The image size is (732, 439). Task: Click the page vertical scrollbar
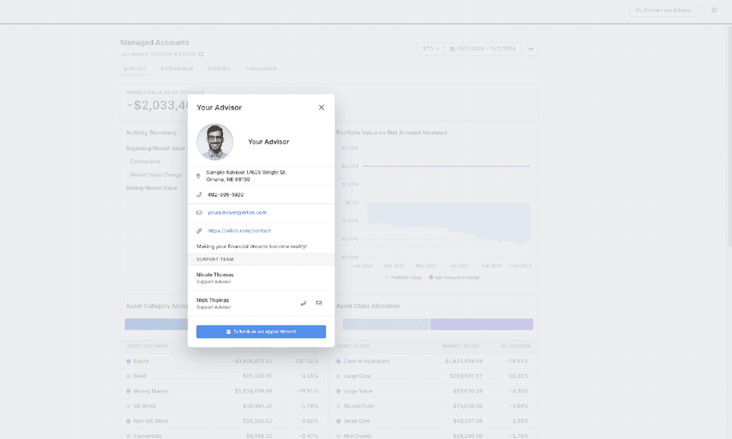point(729,135)
